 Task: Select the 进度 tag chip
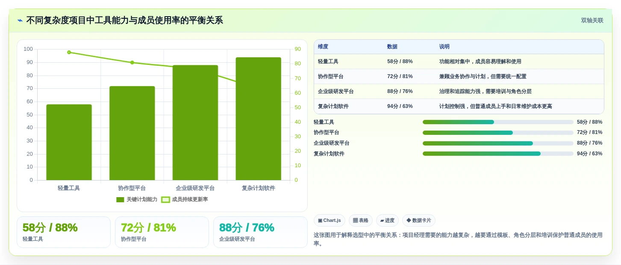tap(387, 220)
